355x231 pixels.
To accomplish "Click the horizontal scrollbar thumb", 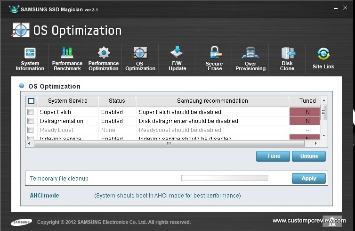I will [169, 143].
